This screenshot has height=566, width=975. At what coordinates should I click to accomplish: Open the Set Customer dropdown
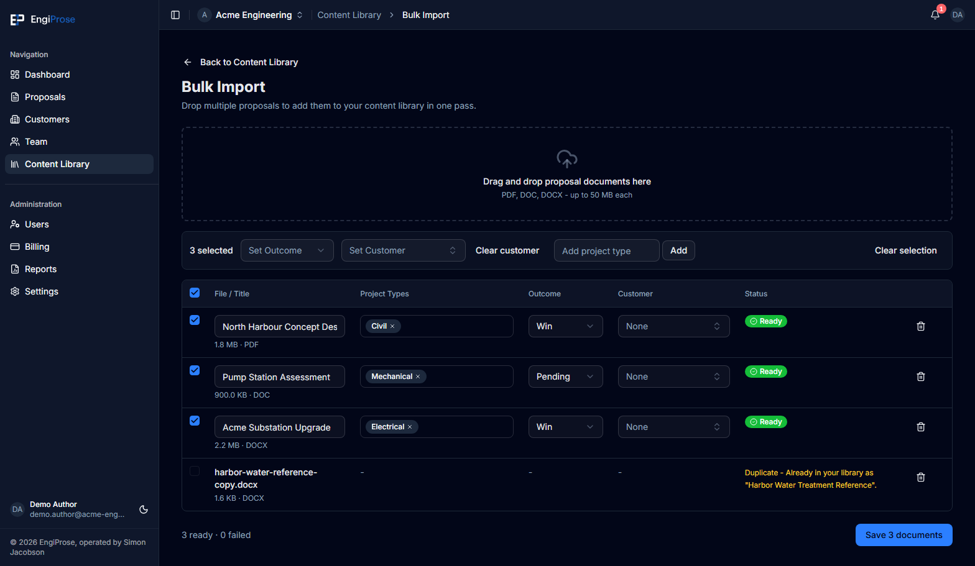(x=404, y=250)
